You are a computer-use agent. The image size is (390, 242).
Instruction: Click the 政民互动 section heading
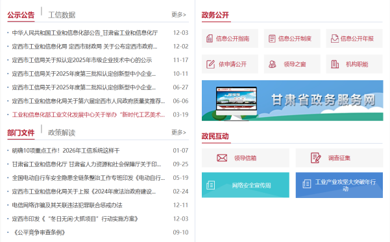point(215,137)
